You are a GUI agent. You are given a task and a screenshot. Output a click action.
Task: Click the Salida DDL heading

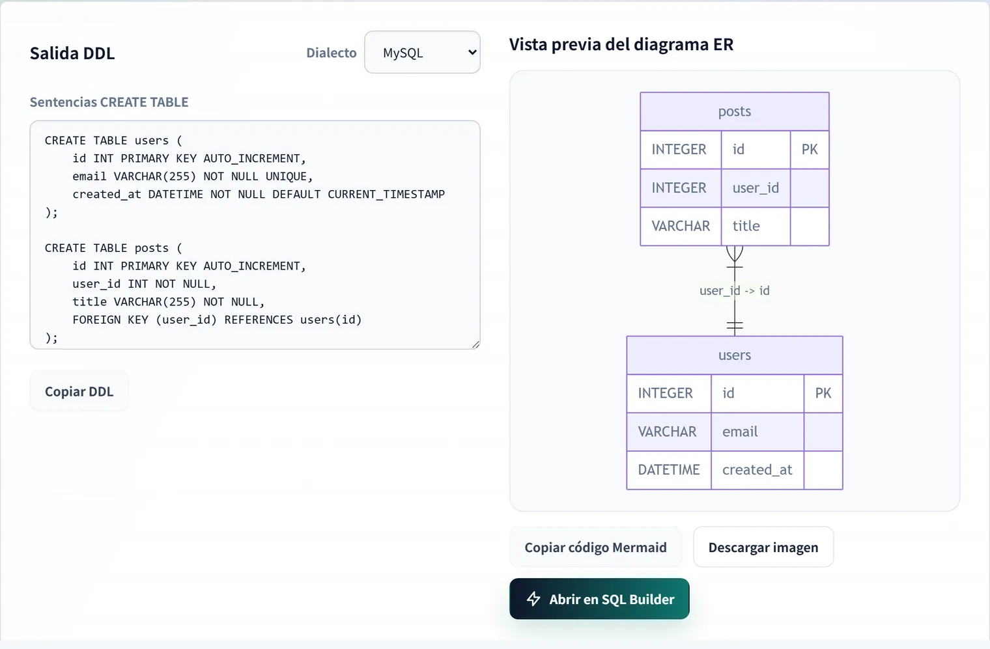[72, 53]
